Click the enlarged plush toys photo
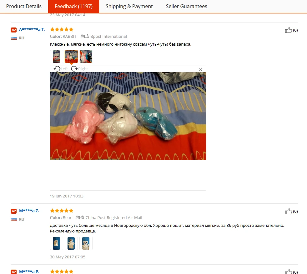 (x=128, y=116)
